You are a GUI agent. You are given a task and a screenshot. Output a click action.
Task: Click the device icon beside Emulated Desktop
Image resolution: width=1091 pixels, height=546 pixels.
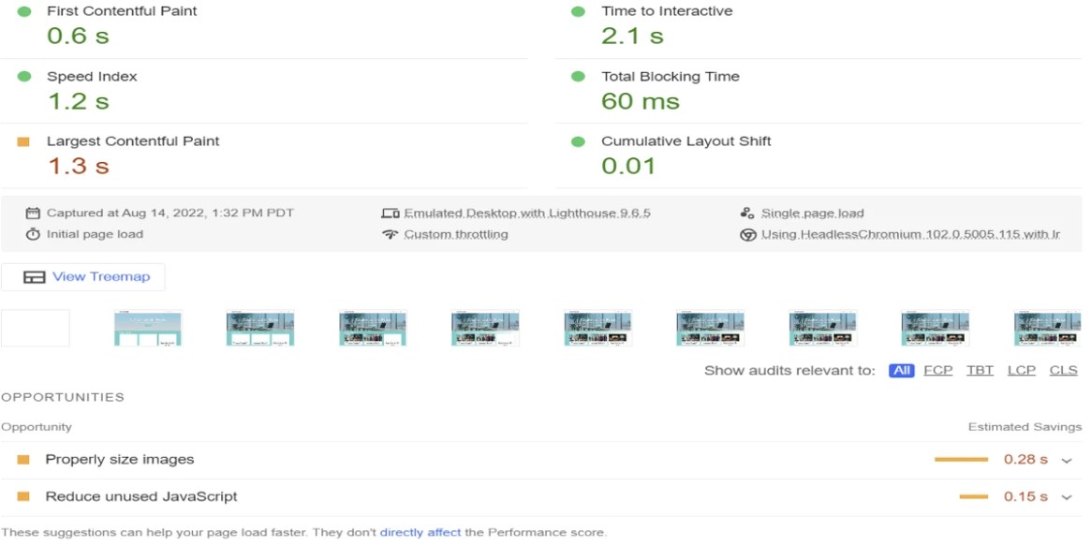pyautogui.click(x=391, y=214)
